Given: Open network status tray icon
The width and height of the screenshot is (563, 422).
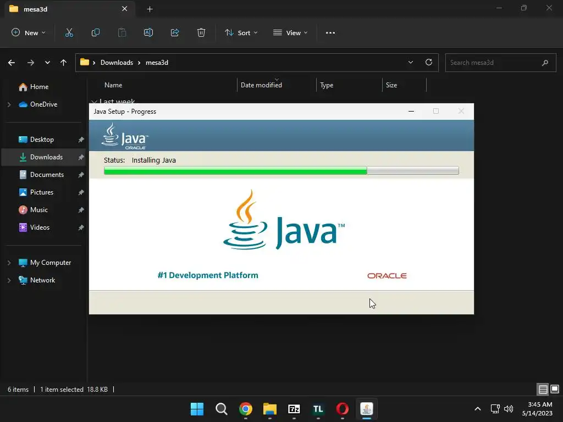Looking at the screenshot, I should point(495,409).
